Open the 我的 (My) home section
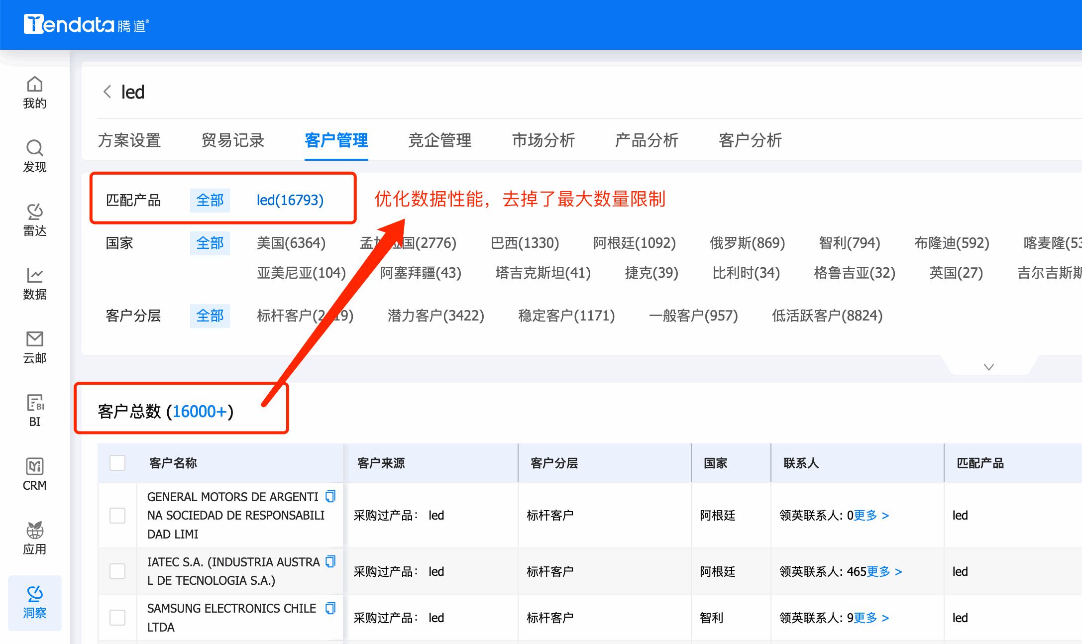Screen dimensions: 1082x644 pyautogui.click(x=34, y=92)
